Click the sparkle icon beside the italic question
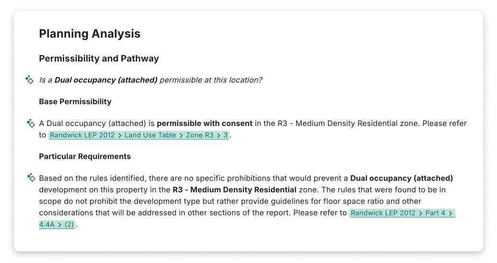 (30, 80)
